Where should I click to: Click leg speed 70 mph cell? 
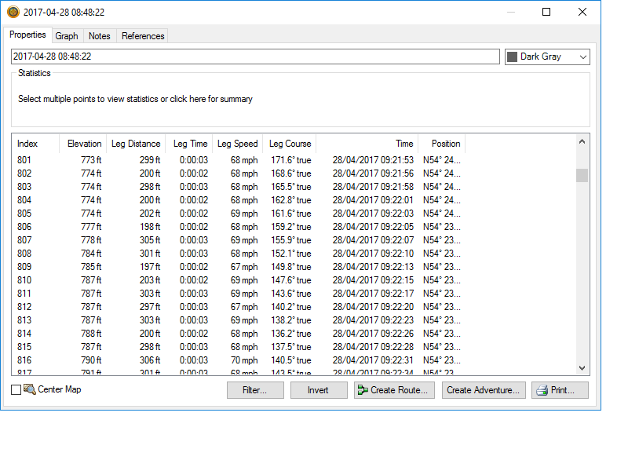click(244, 360)
